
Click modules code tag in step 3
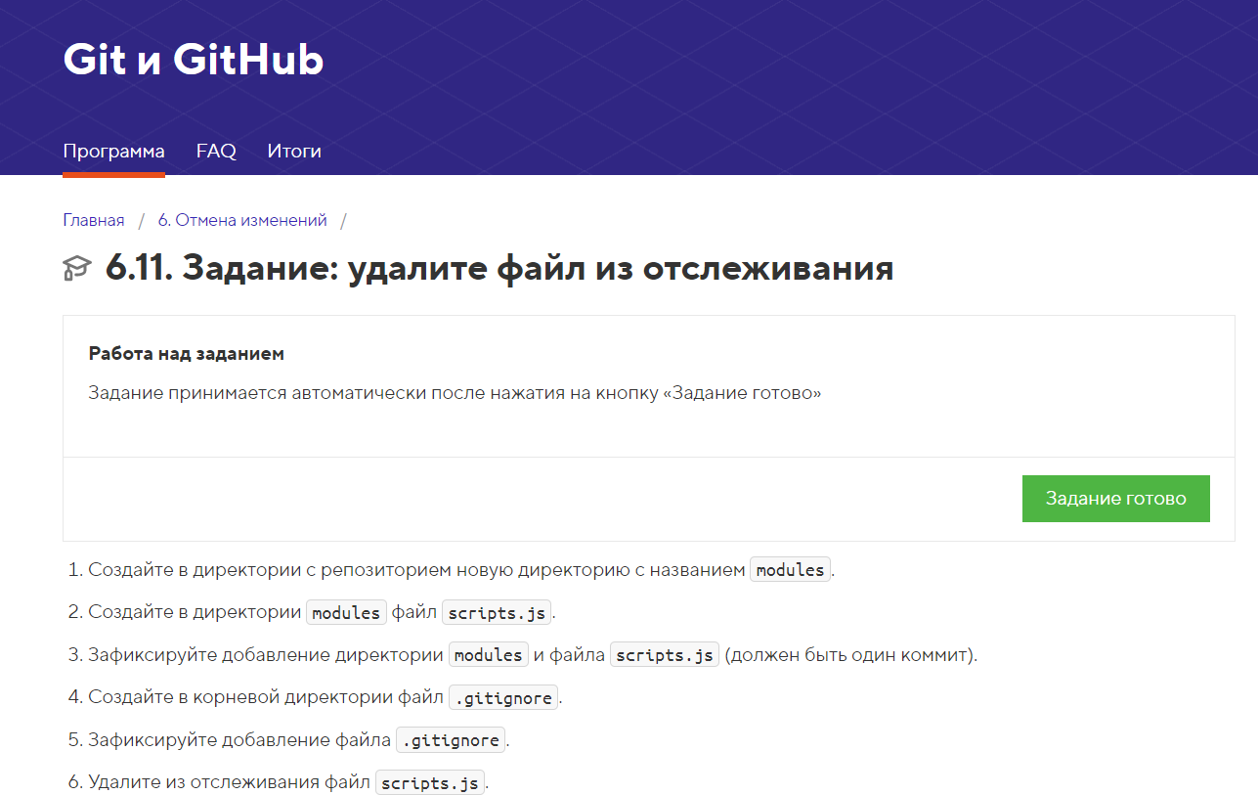(489, 655)
